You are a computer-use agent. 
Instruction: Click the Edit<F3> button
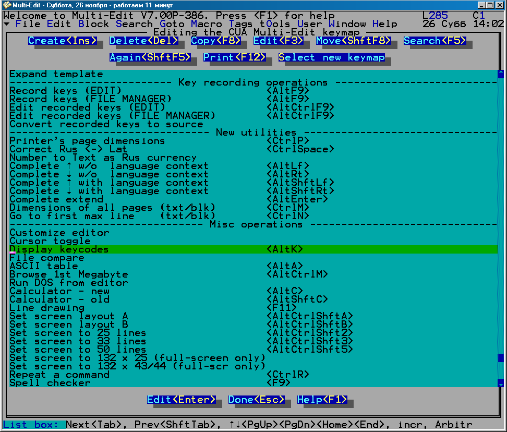279,41
